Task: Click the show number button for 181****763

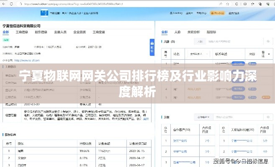Action: pyautogui.click(x=238, y=63)
